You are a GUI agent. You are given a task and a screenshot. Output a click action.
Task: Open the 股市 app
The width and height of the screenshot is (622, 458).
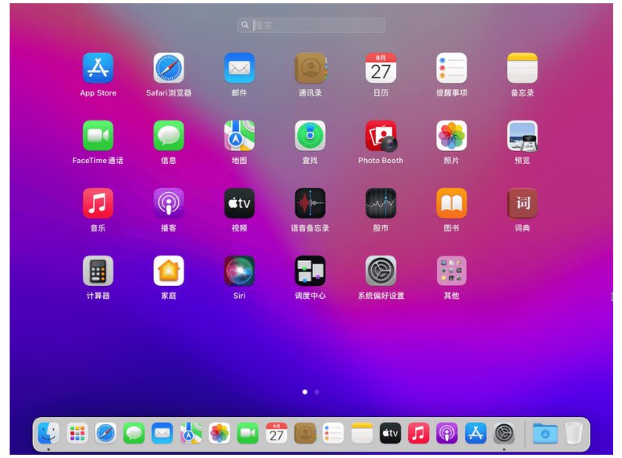(381, 203)
